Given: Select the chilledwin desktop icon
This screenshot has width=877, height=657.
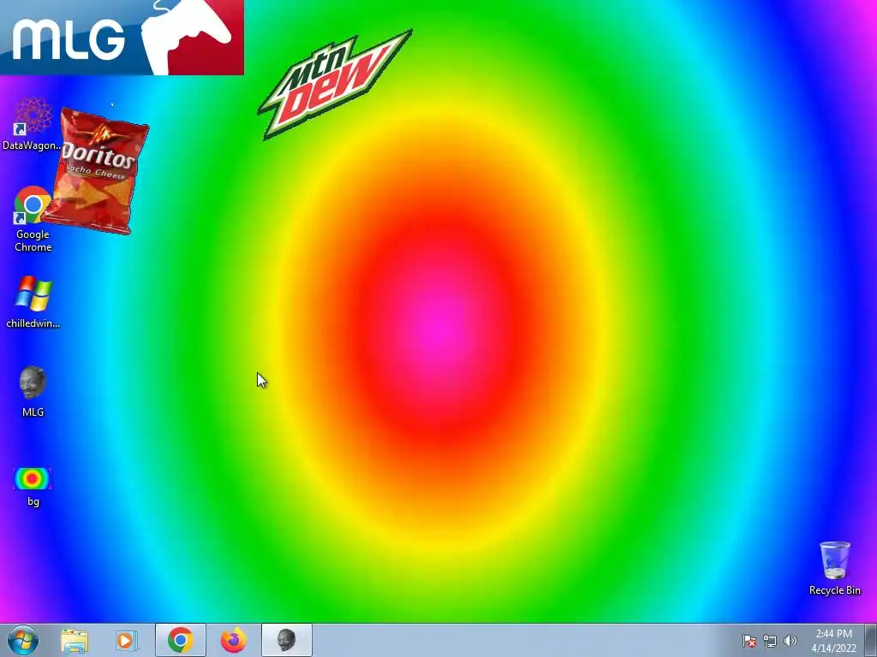Looking at the screenshot, I should [33, 302].
